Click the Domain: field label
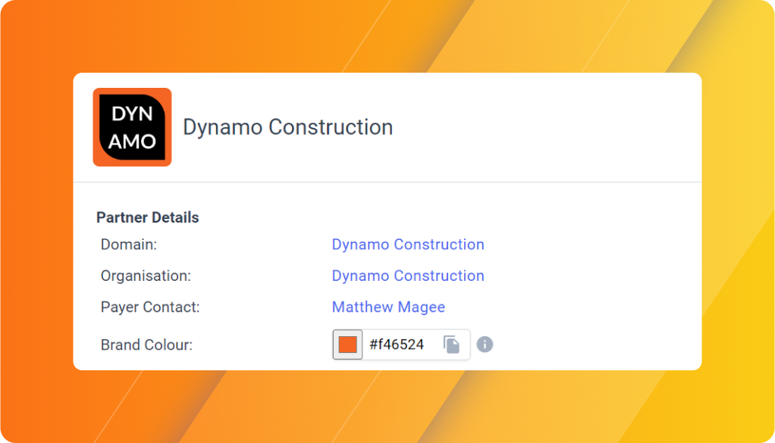Image resolution: width=775 pixels, height=443 pixels. pos(129,244)
